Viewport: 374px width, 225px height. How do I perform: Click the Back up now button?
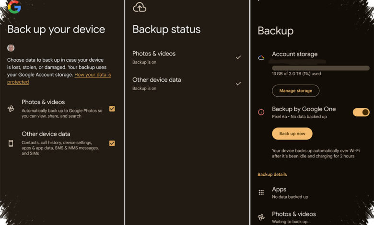click(292, 134)
